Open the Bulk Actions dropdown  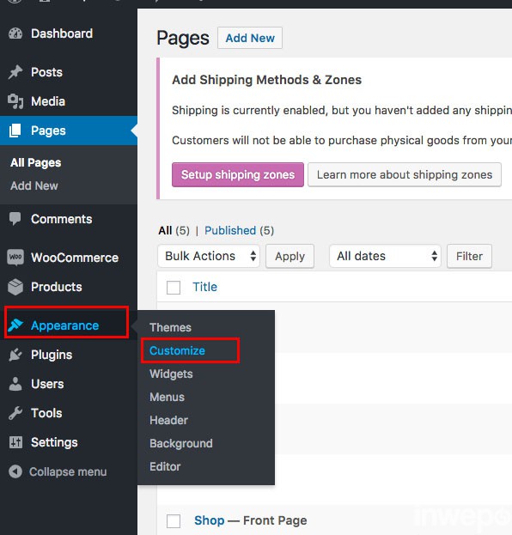[209, 256]
